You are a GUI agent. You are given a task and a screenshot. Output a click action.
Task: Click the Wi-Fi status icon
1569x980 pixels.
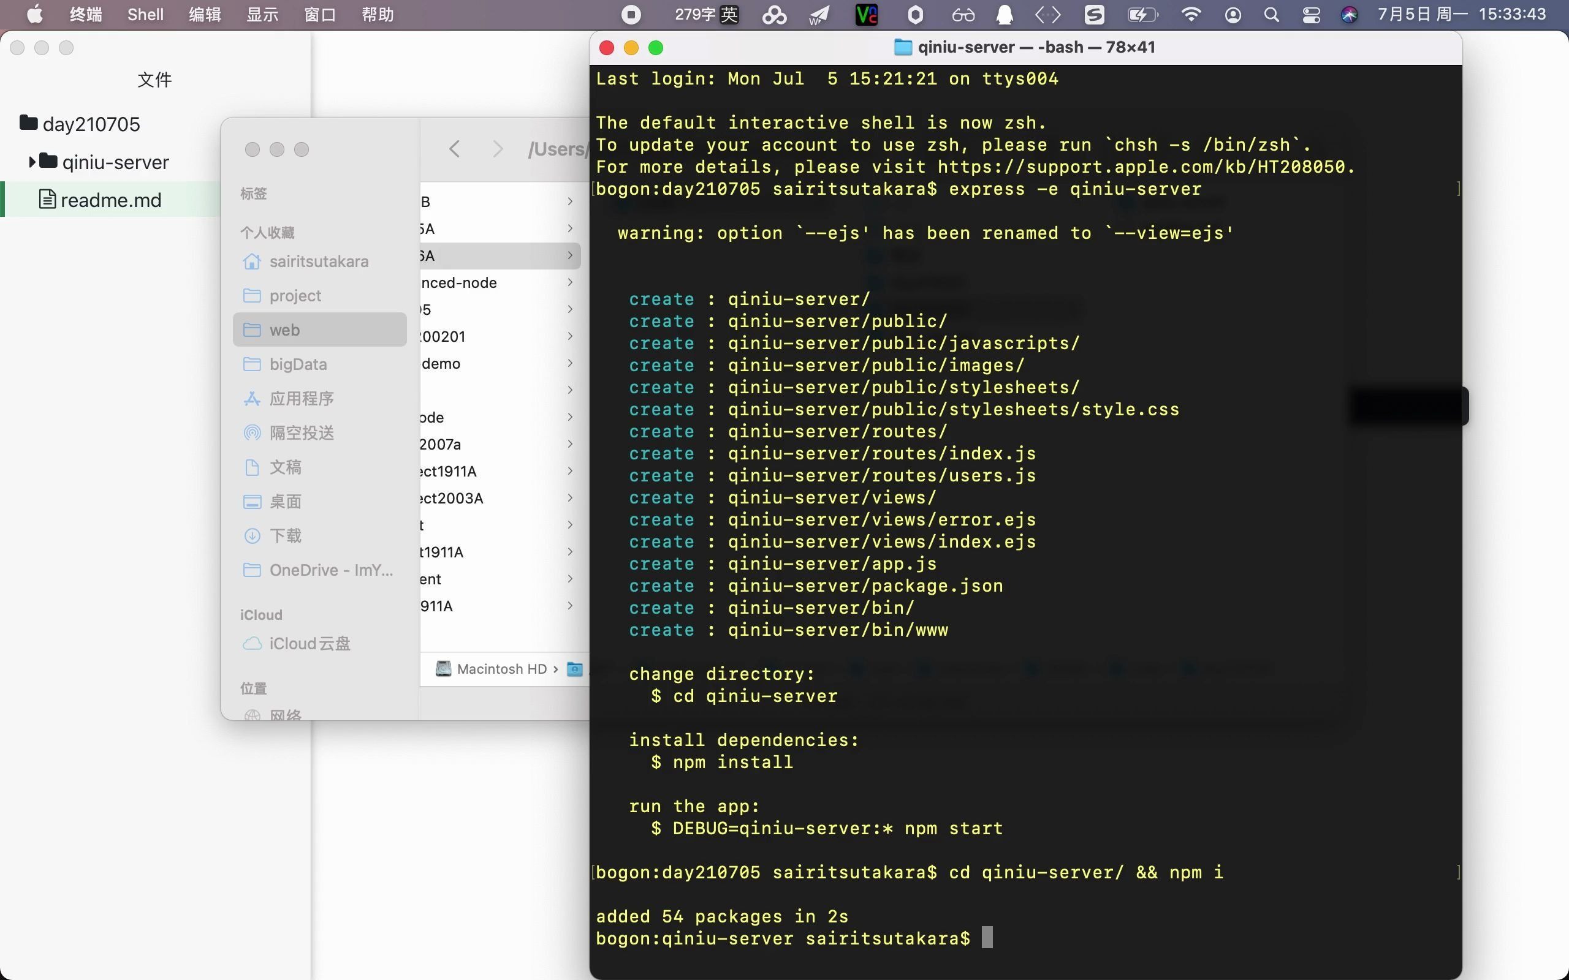click(1190, 14)
